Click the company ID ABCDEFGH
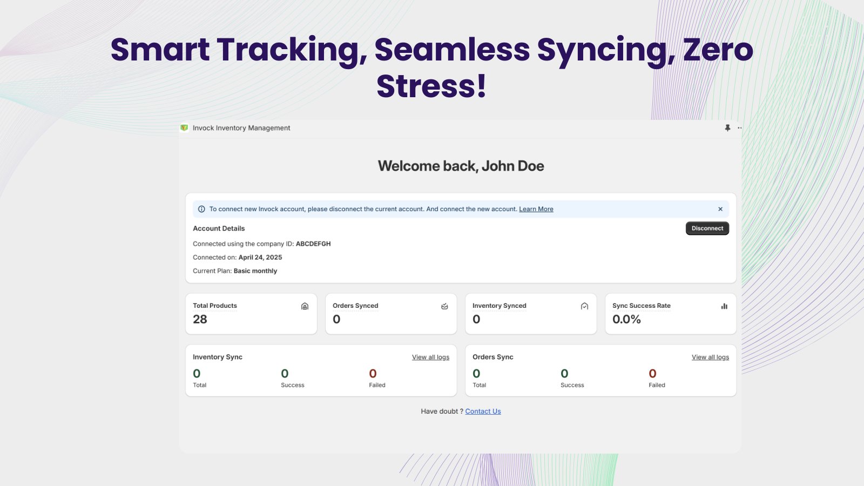Image resolution: width=864 pixels, height=486 pixels. (313, 244)
